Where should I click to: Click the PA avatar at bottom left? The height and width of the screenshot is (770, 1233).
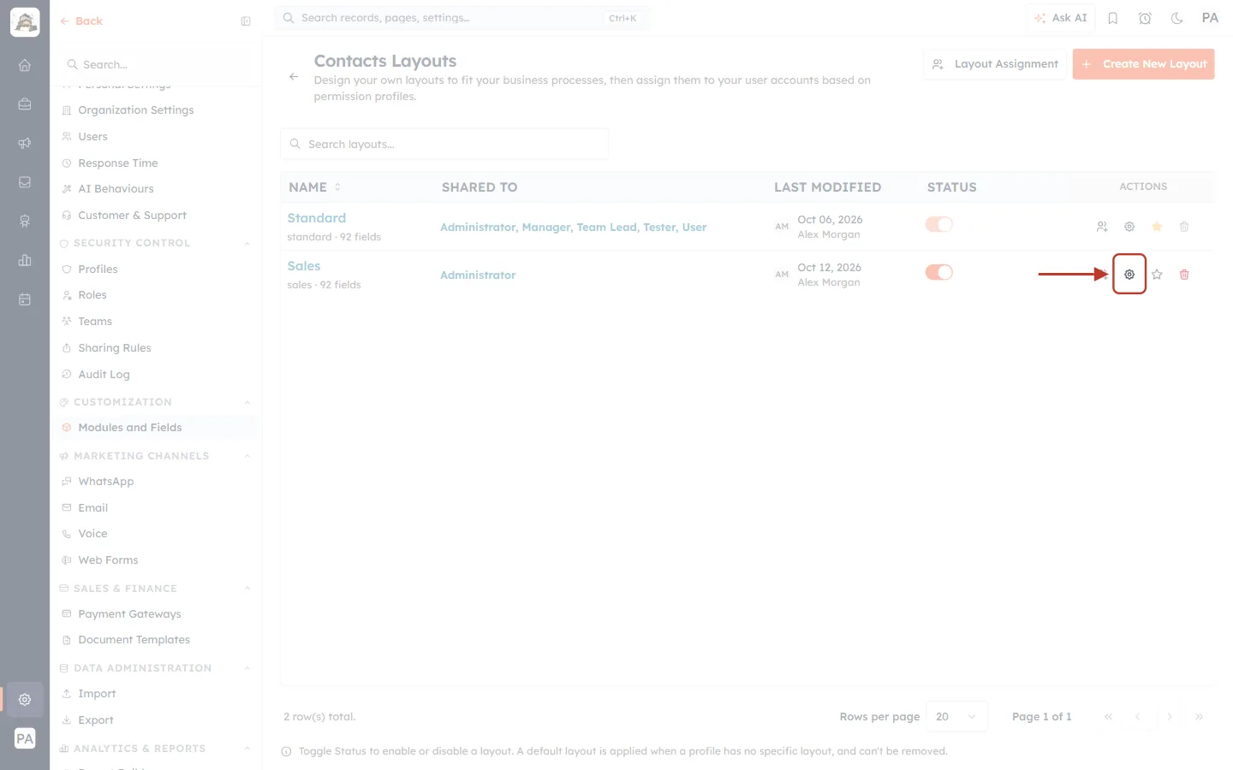25,738
